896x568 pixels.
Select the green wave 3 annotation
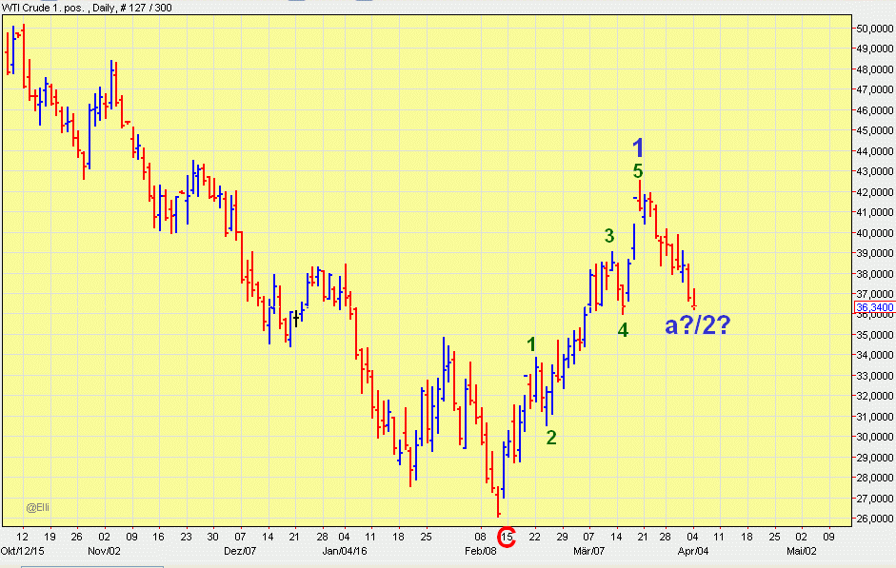tap(608, 236)
